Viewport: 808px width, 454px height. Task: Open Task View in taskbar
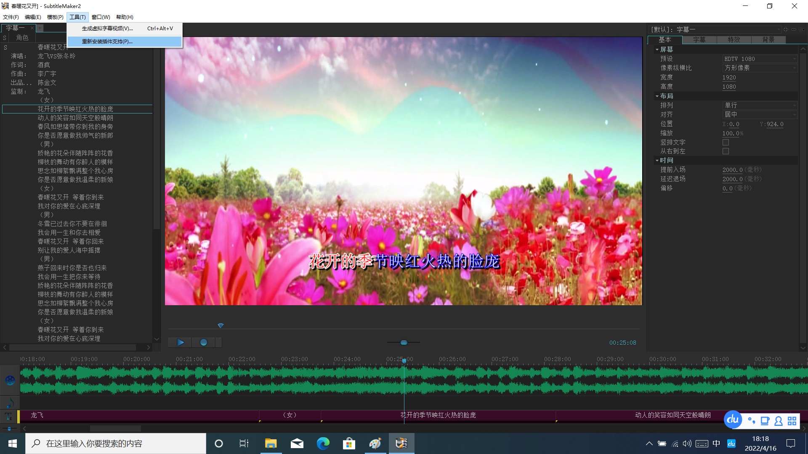point(244,443)
